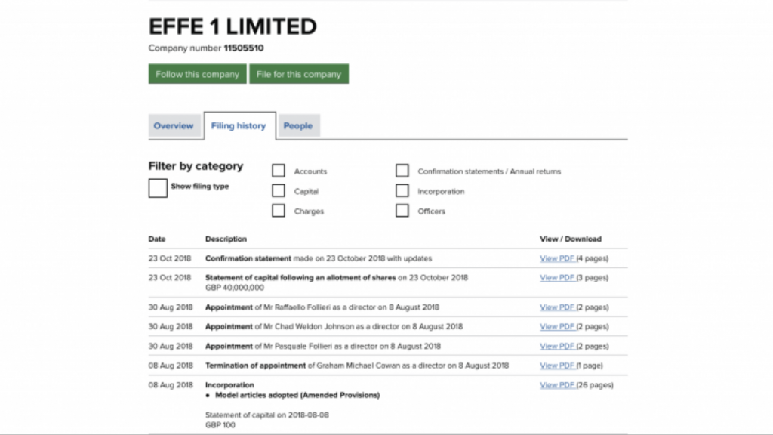The height and width of the screenshot is (435, 773).
Task: Click the Officers filter label
Action: pyautogui.click(x=431, y=211)
